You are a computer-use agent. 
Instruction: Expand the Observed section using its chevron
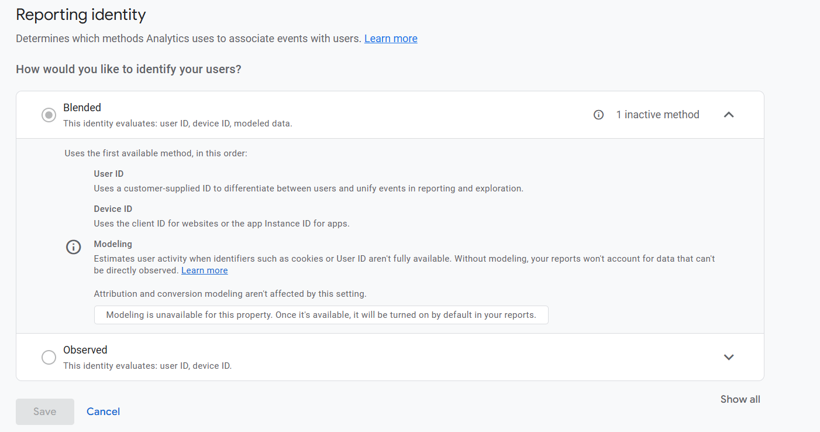(728, 357)
